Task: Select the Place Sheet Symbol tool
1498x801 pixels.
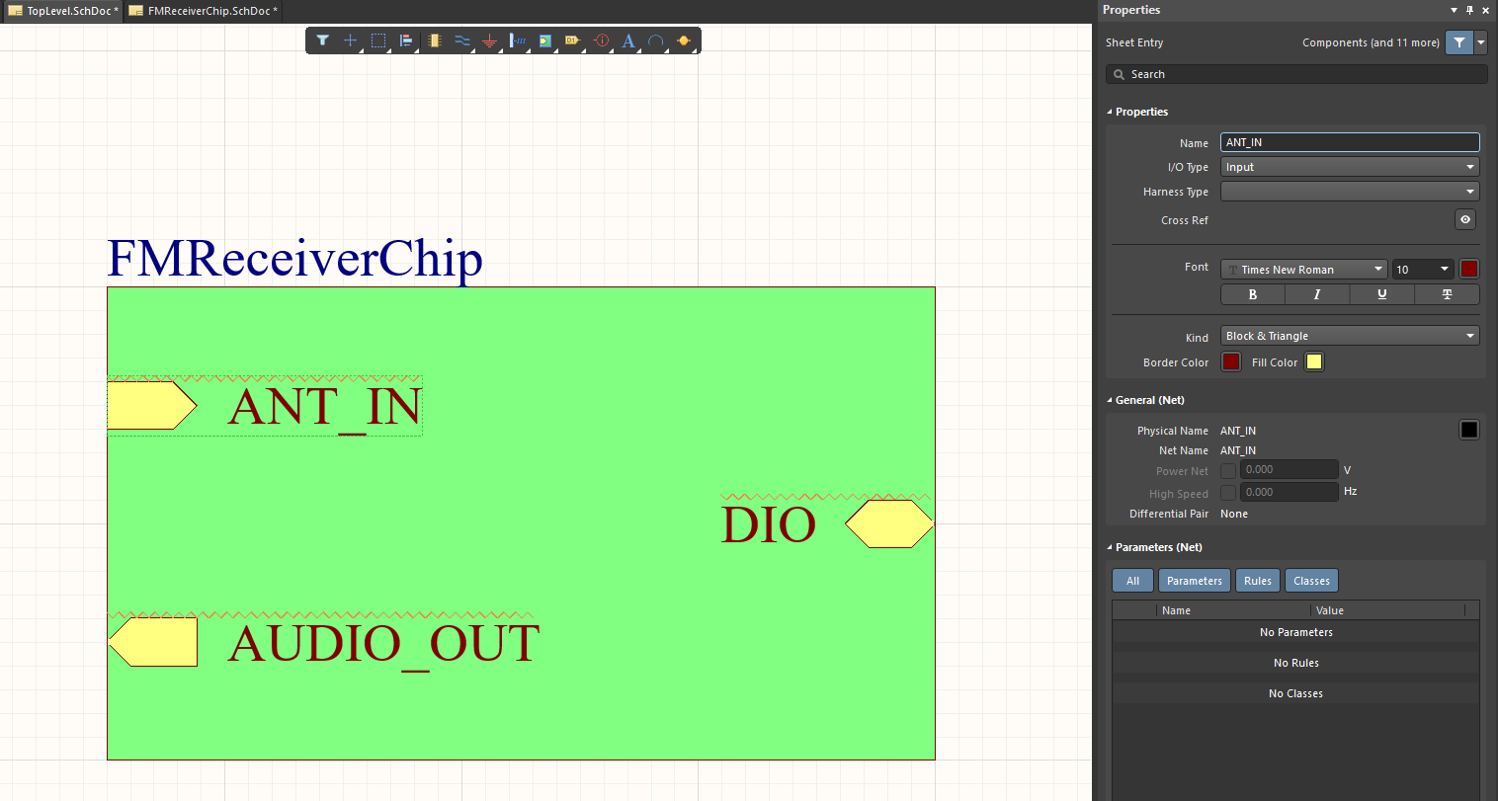Action: click(x=544, y=40)
